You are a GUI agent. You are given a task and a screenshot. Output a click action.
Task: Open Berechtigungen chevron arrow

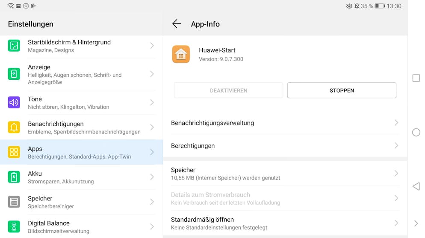point(396,145)
